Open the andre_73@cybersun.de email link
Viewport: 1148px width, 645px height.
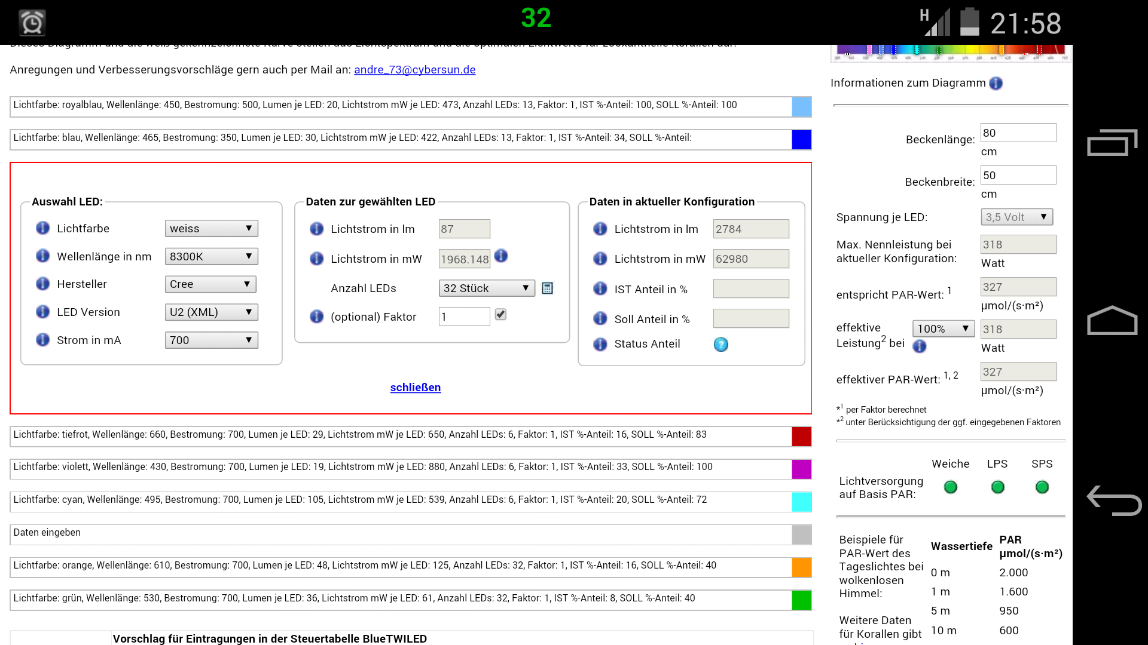point(414,70)
